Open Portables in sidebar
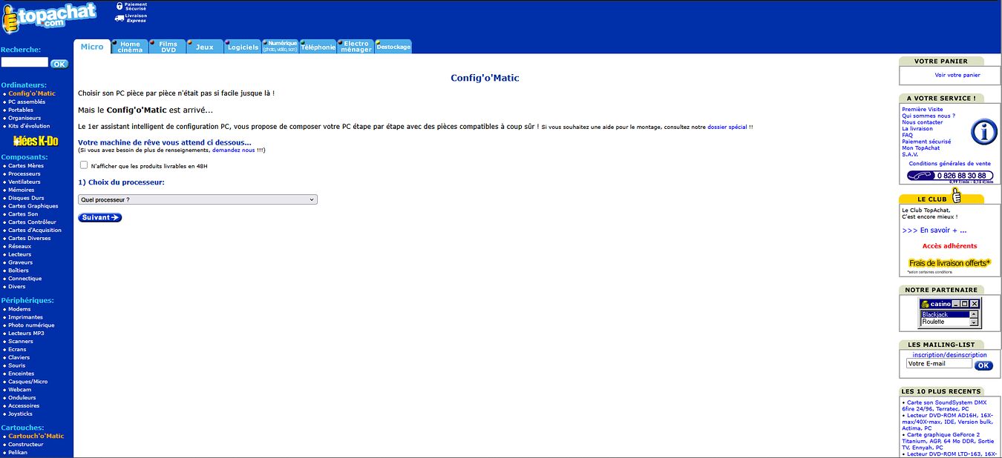The image size is (1002, 458). coord(21,110)
